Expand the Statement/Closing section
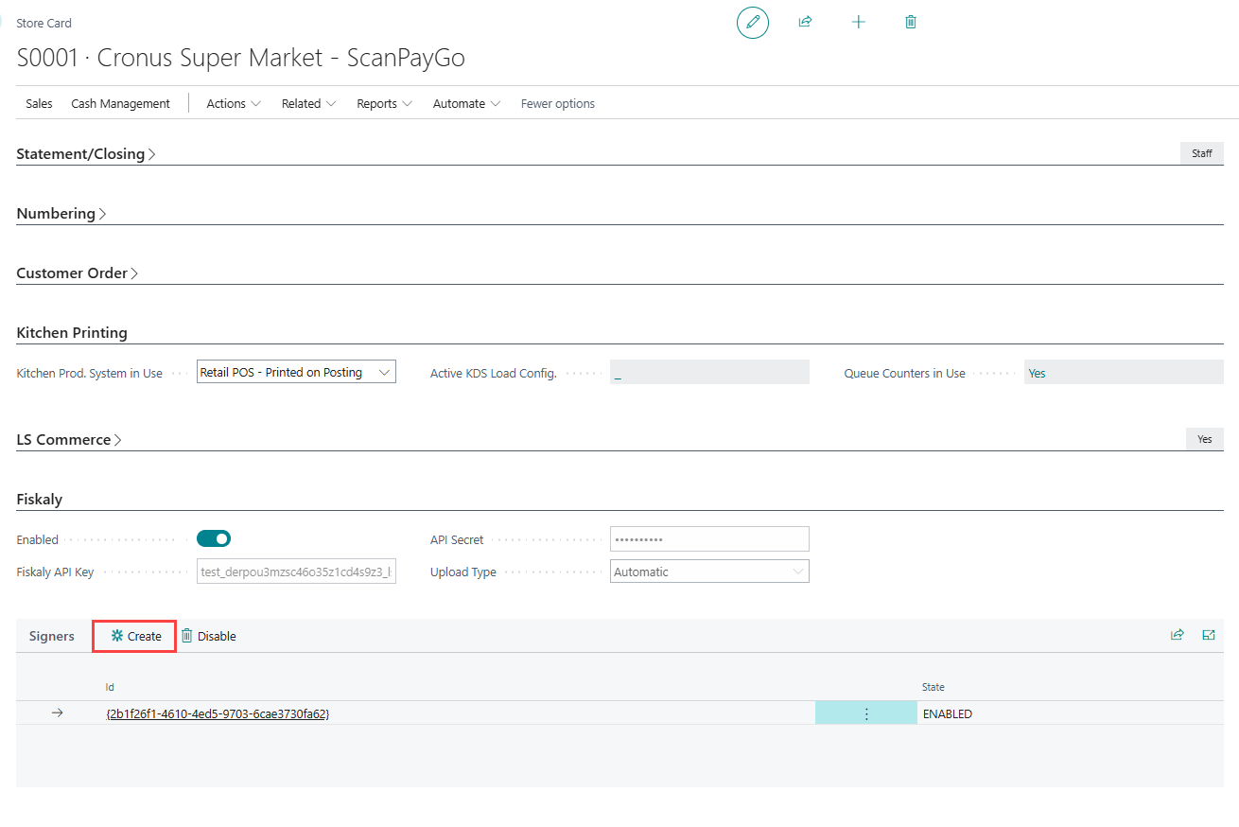 [x=85, y=154]
